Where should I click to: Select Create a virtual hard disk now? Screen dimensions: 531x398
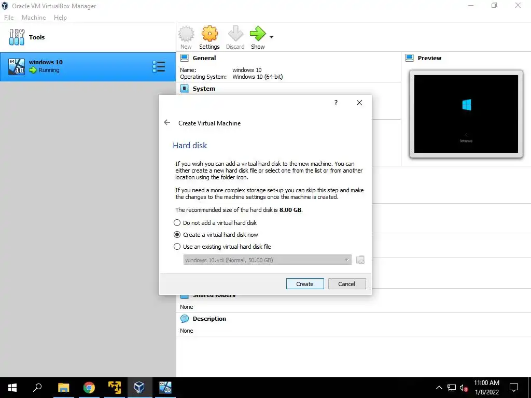click(216, 235)
